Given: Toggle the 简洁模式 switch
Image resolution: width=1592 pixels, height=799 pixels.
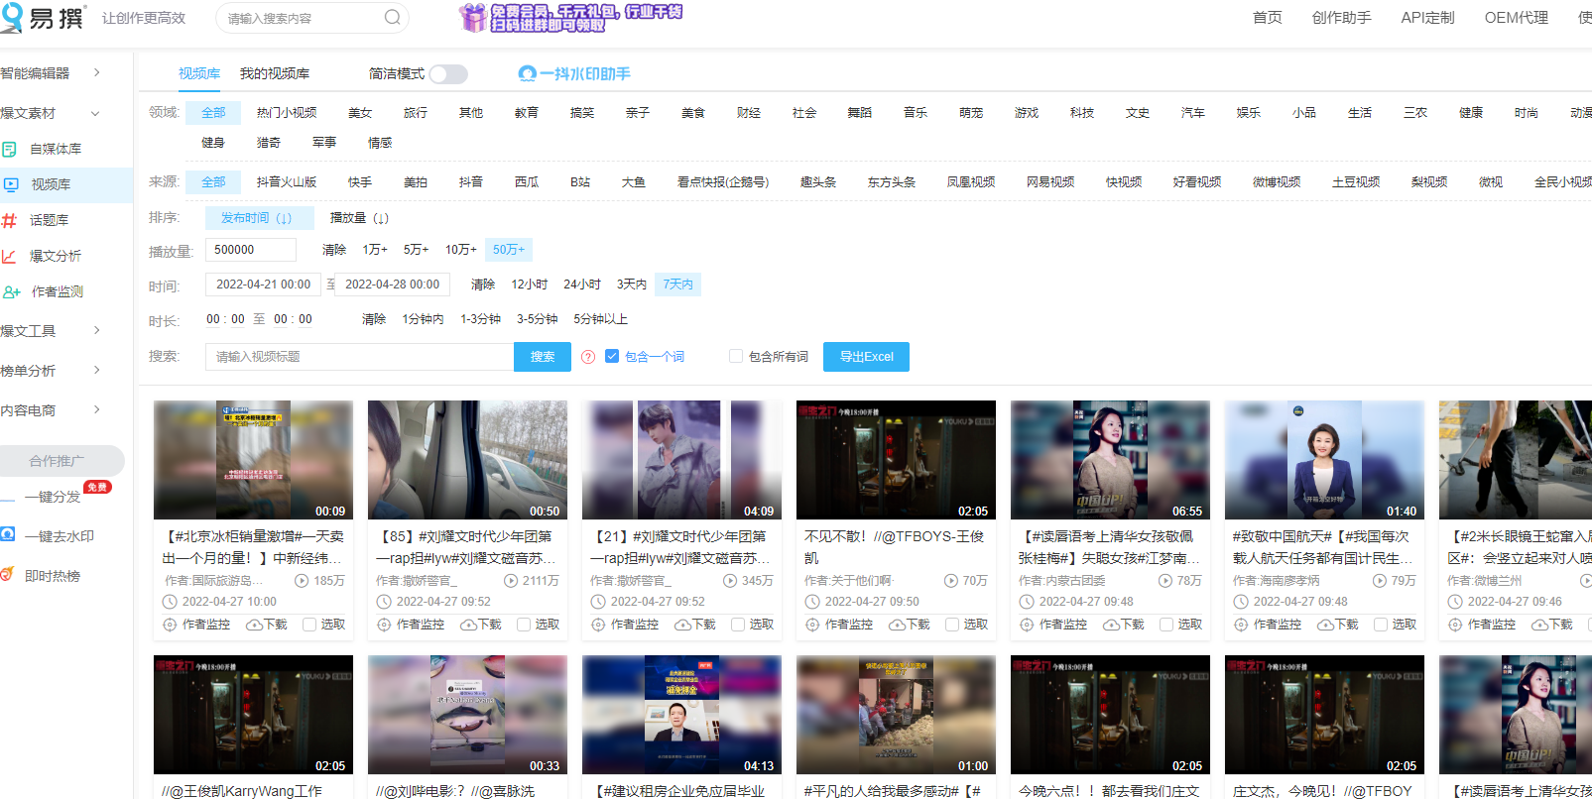Looking at the screenshot, I should [448, 74].
